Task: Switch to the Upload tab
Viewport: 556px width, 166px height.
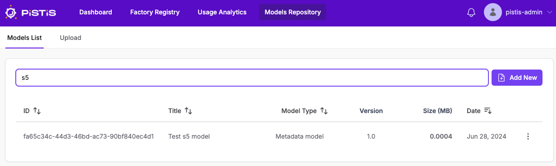Action: (70, 38)
